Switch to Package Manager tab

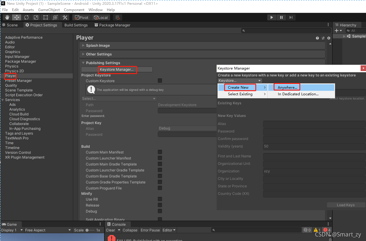pyautogui.click(x=112, y=25)
